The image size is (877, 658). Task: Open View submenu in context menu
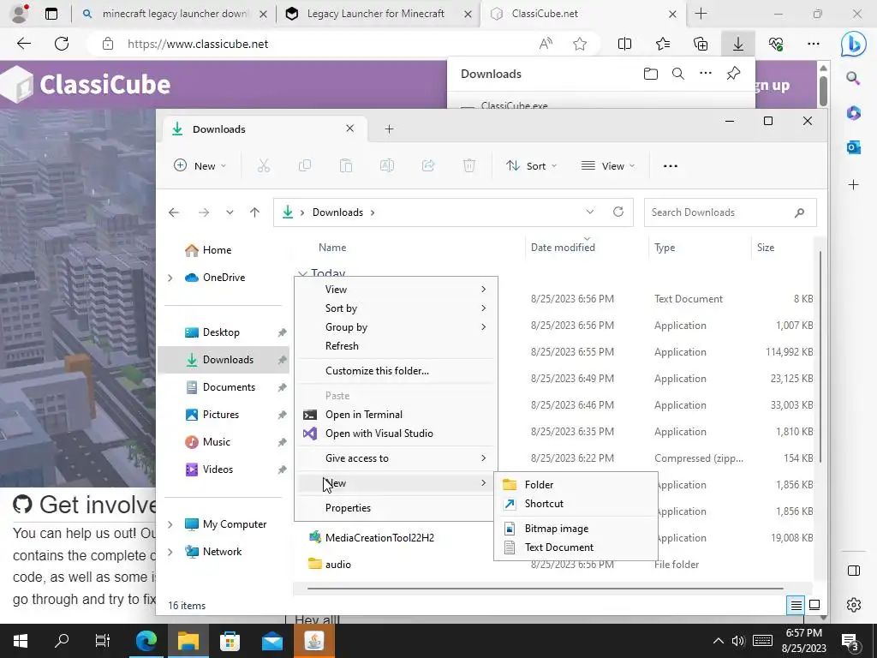coord(396,290)
